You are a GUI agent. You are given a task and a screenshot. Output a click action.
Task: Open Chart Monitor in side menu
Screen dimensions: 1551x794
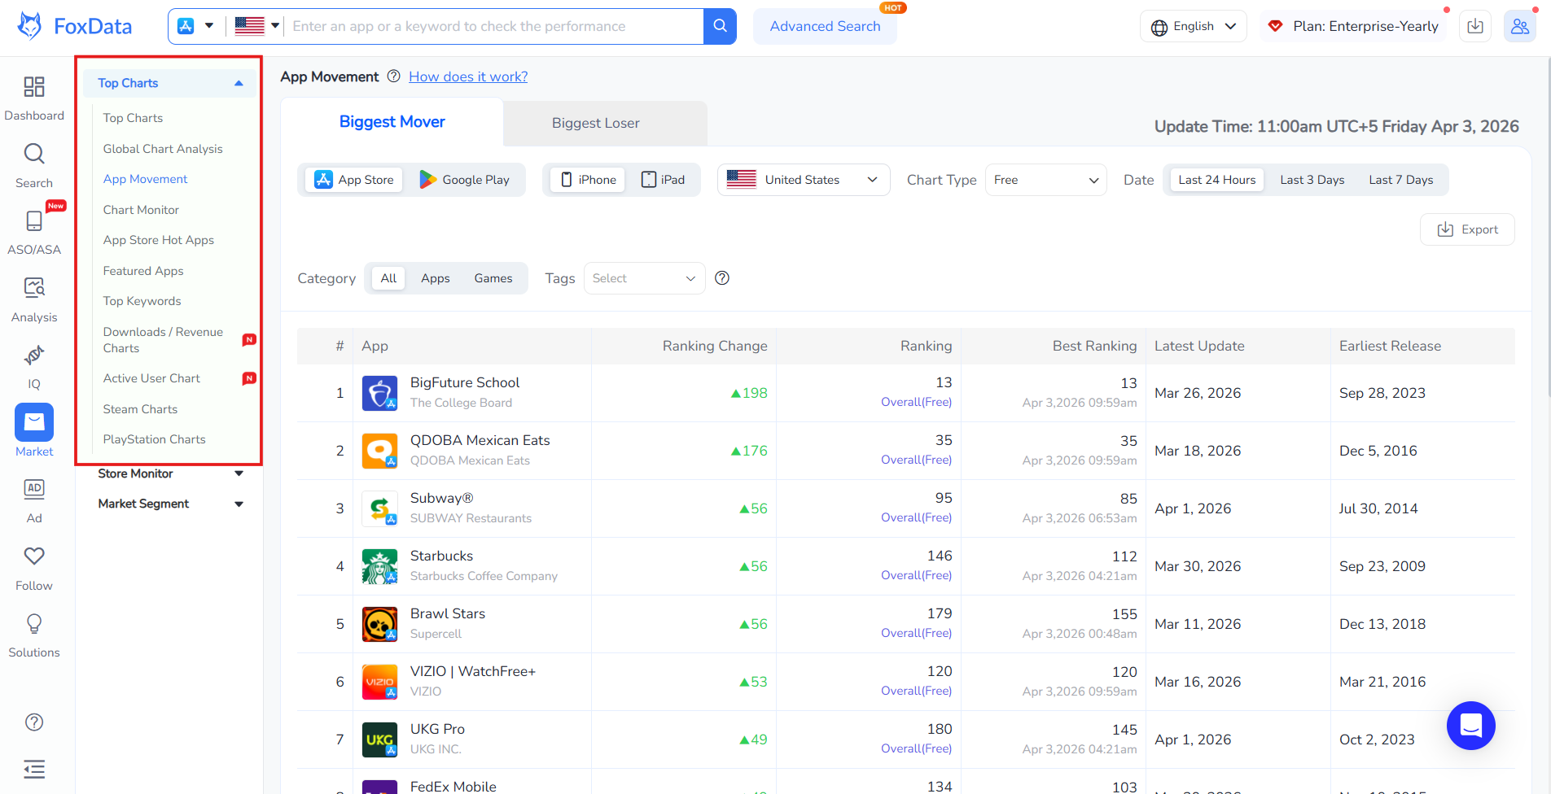[141, 210]
